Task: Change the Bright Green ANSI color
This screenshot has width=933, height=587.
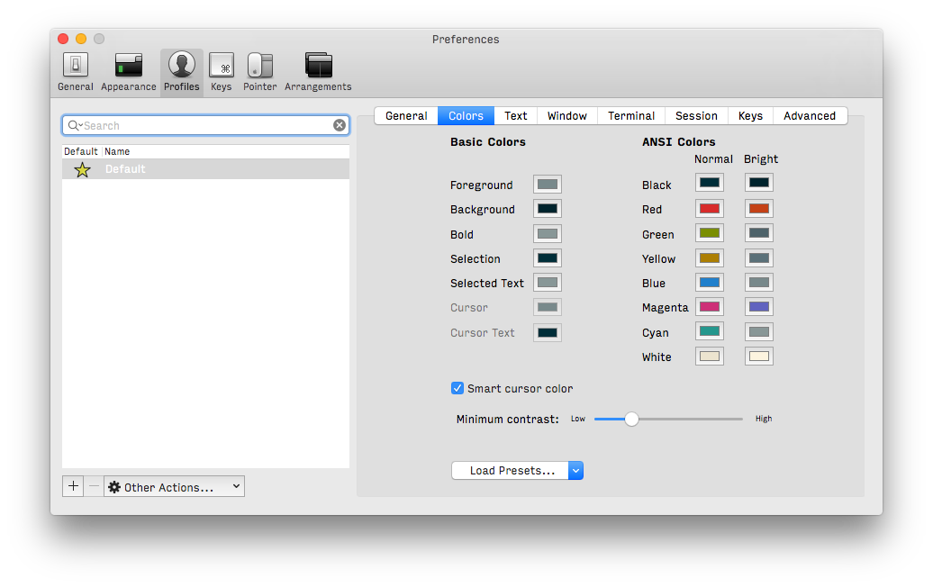Action: (x=758, y=233)
